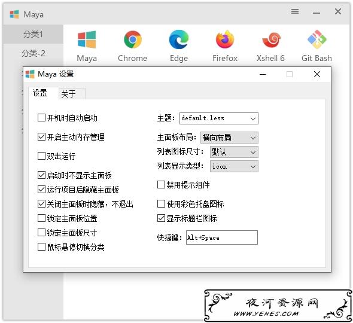Click the Maya app shortcut icon

pos(87,39)
